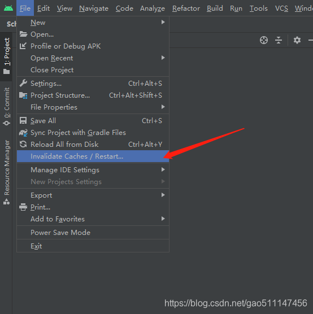Click the floppy disk Save All icon

point(23,120)
